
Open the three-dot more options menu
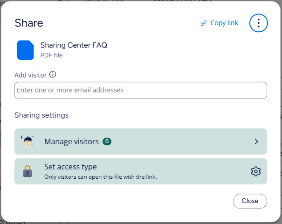259,23
